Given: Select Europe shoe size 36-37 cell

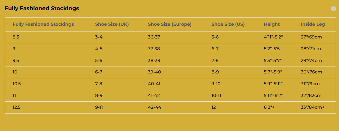Looking at the screenshot, I should (x=154, y=37).
